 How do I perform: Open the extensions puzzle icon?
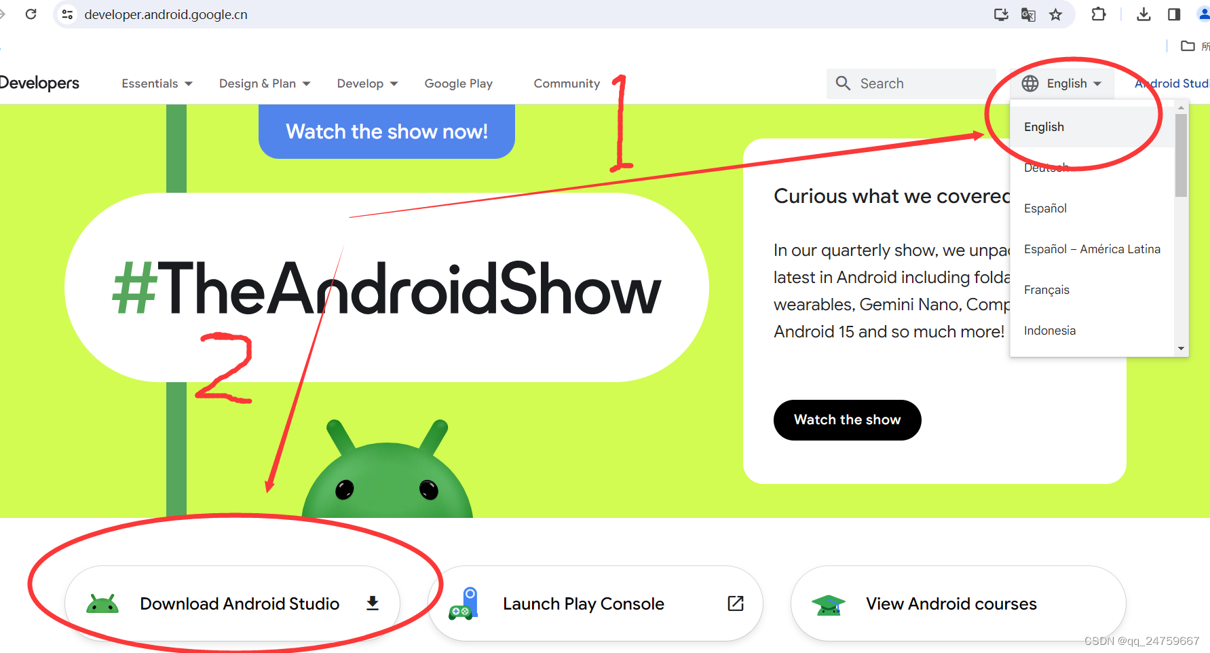[x=1099, y=14]
